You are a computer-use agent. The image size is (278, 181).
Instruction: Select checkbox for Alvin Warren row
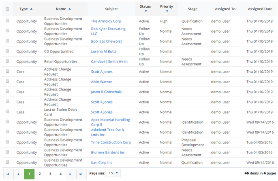[7, 81]
